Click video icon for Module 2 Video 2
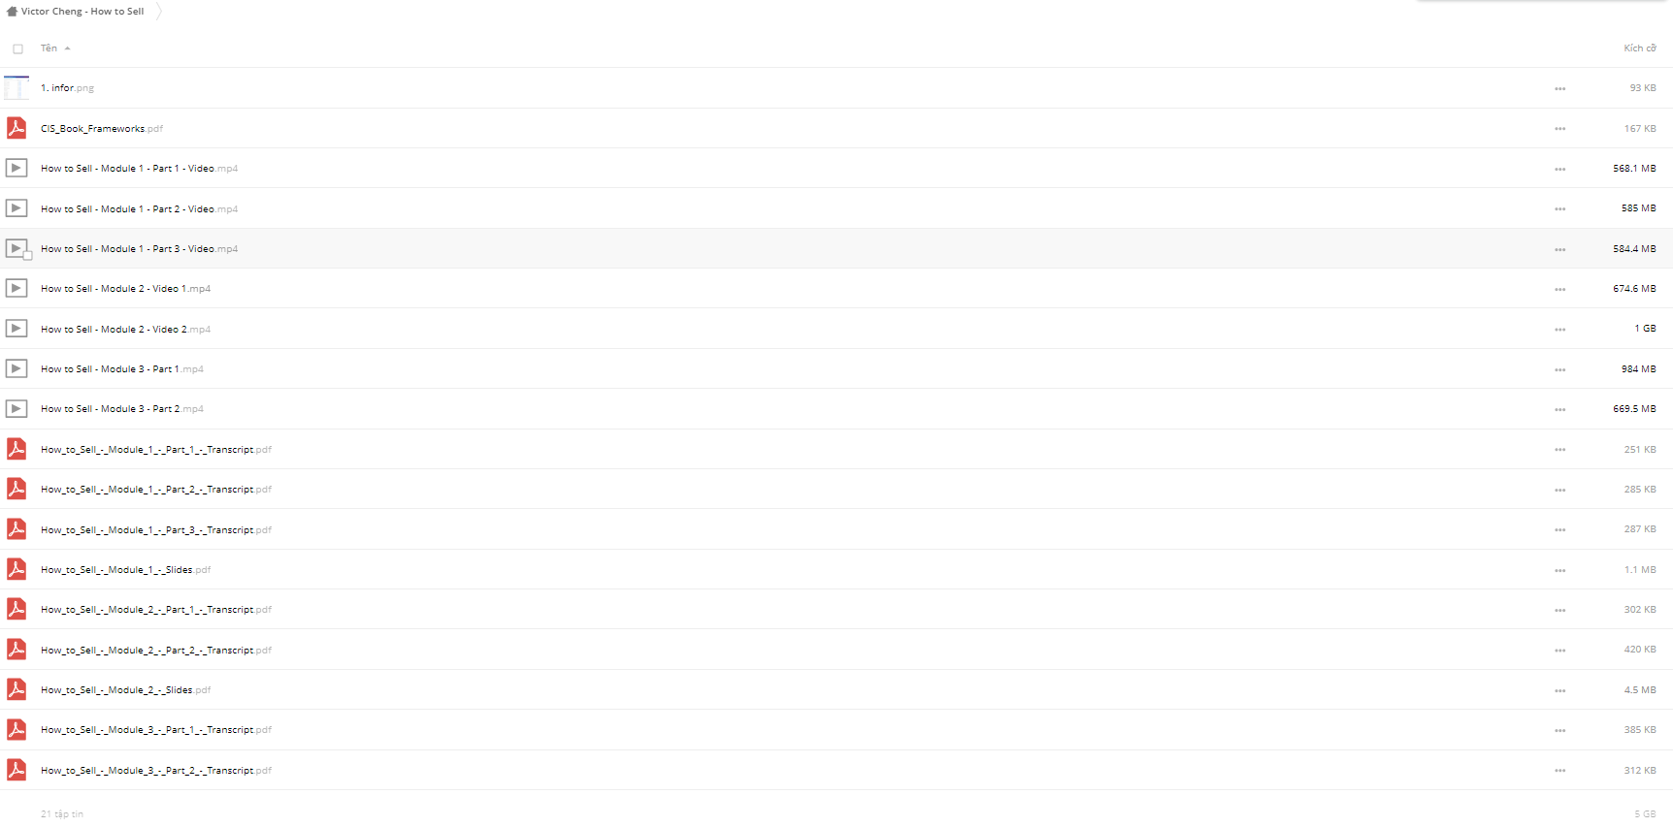 pyautogui.click(x=16, y=329)
